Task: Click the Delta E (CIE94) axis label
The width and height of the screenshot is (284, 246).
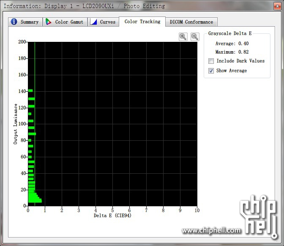Action: coord(112,216)
